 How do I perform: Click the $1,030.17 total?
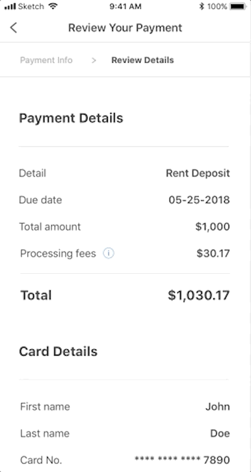[x=199, y=295]
